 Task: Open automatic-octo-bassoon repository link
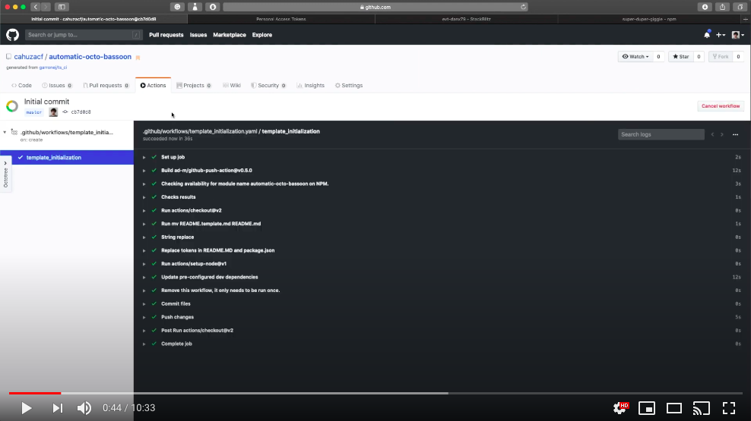pos(90,56)
